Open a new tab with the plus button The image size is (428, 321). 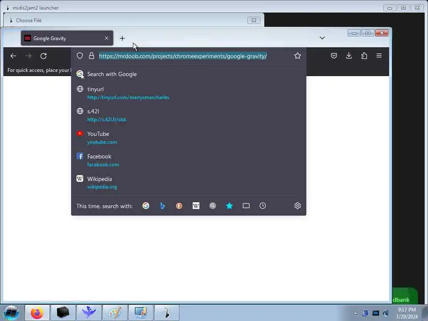[x=122, y=38]
